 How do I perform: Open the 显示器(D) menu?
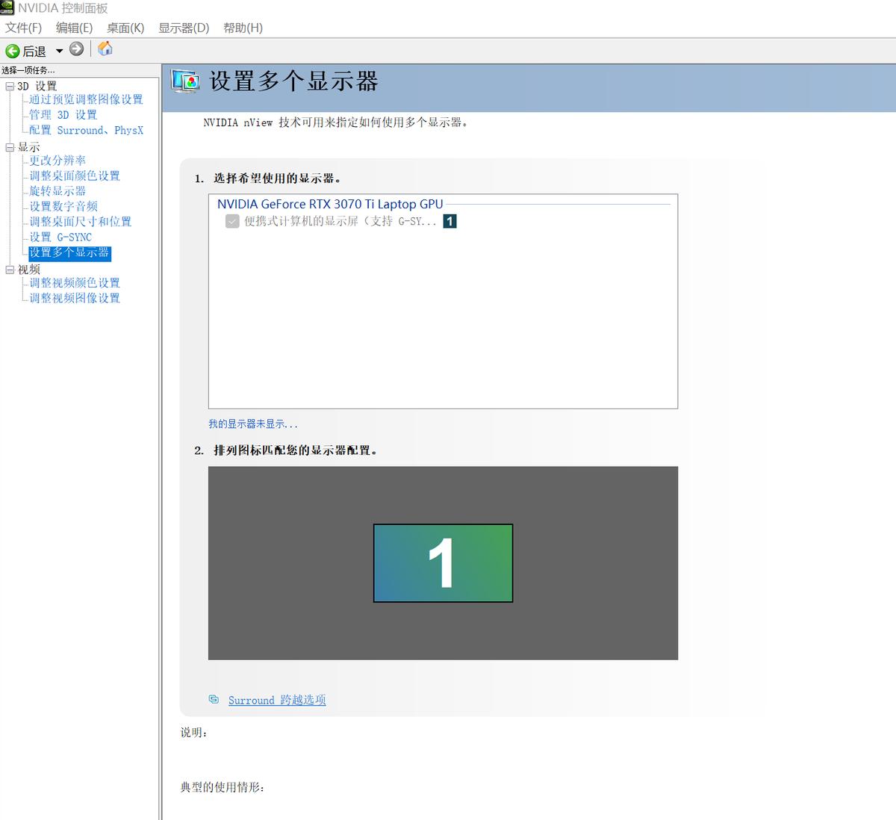pyautogui.click(x=184, y=28)
